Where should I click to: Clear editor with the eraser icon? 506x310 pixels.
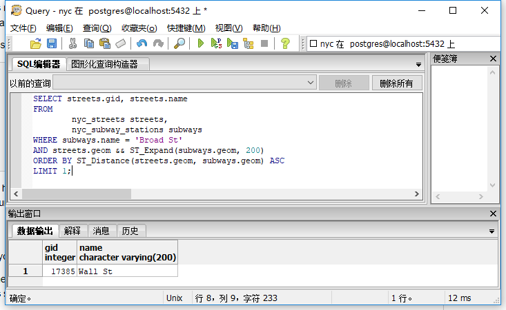click(120, 43)
